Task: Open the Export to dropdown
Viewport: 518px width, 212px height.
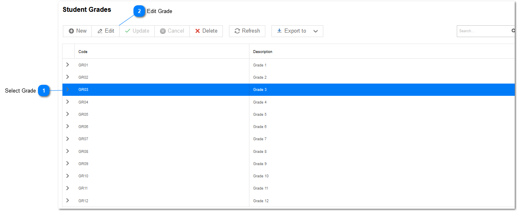Action: pyautogui.click(x=297, y=31)
